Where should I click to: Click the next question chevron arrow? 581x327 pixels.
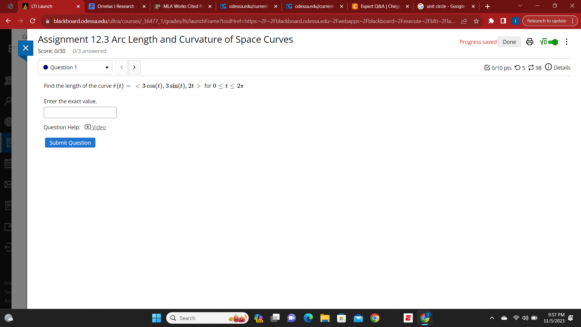[x=134, y=67]
